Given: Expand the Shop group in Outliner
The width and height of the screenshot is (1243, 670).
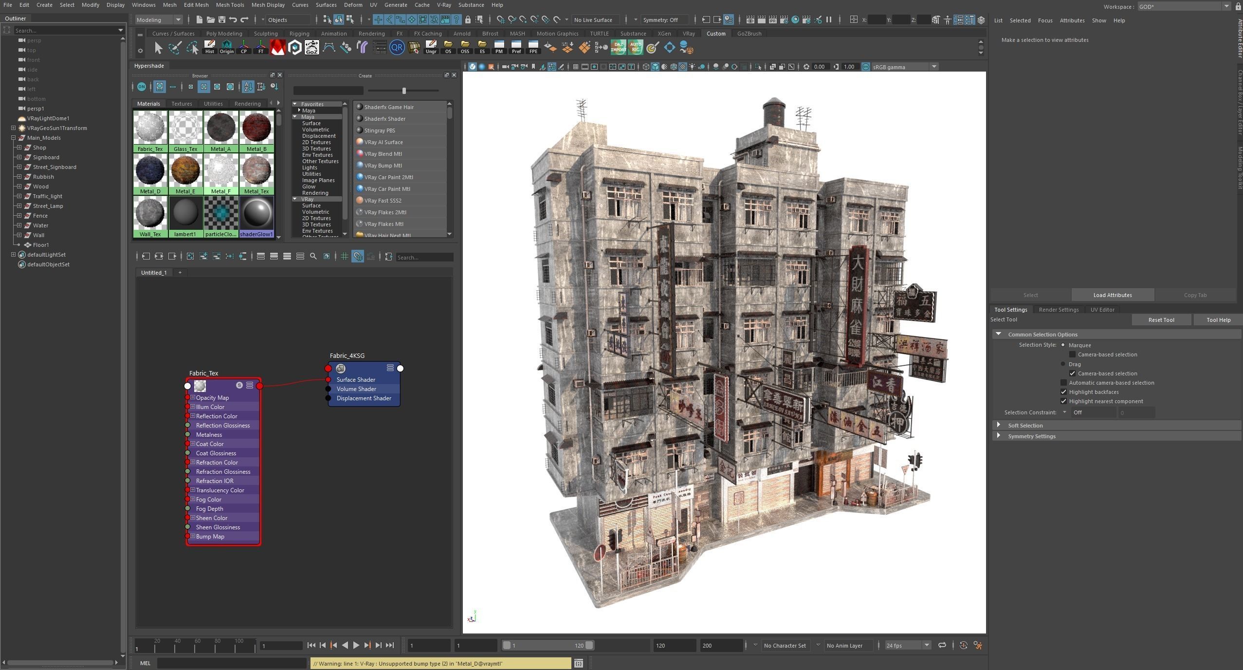Looking at the screenshot, I should click(19, 148).
